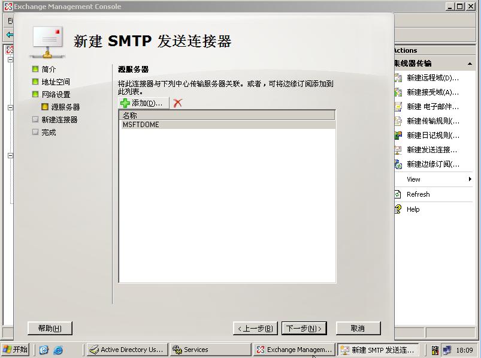
Task: Click the red X remove server icon
Action: tap(177, 103)
